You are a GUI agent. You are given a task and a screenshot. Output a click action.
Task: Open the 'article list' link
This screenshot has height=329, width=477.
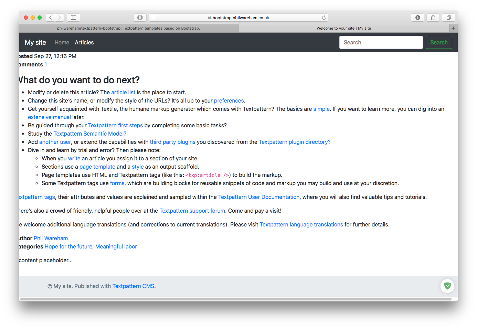click(123, 92)
